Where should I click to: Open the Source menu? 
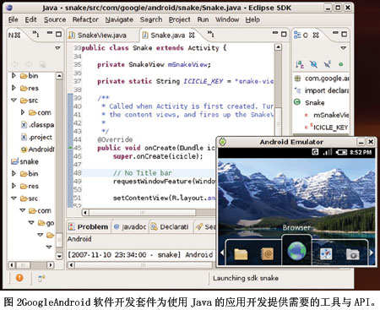55,19
